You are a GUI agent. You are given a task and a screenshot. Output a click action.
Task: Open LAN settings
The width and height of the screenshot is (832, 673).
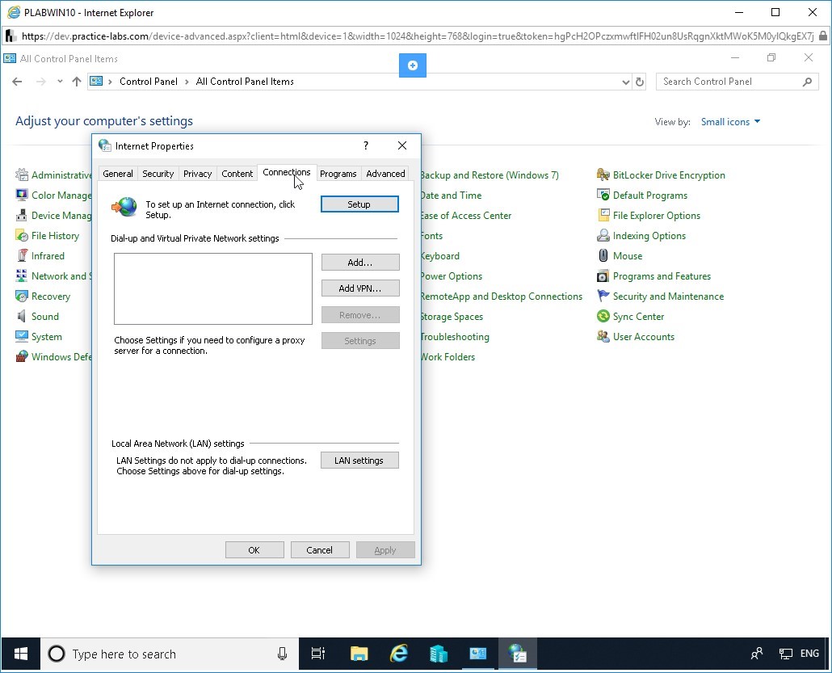point(359,461)
